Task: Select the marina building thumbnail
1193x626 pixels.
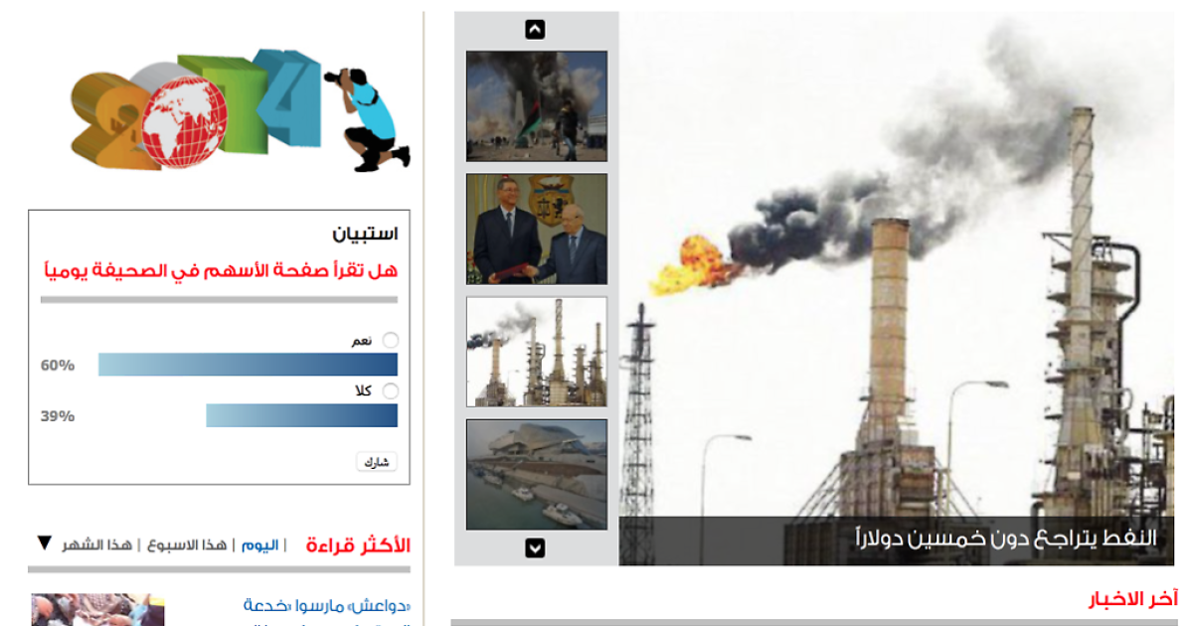Action: point(537,475)
